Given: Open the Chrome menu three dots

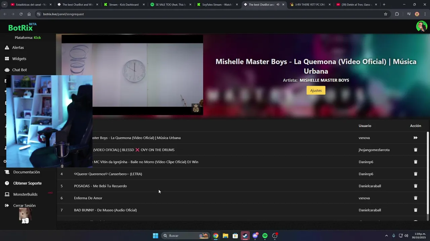Looking at the screenshot, I should [425, 14].
